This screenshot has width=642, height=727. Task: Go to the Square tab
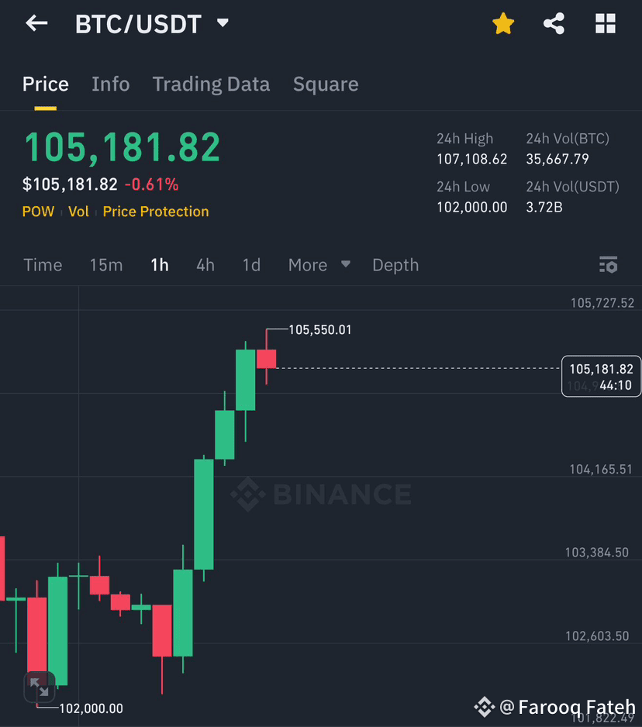point(326,84)
